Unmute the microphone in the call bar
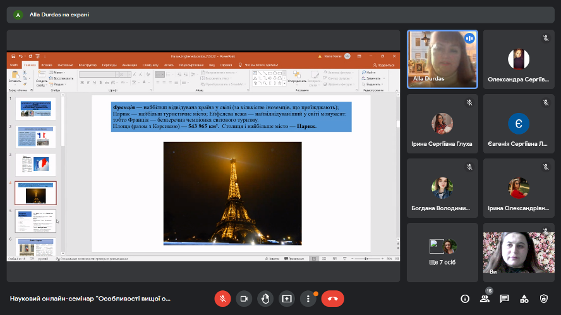Screen dimensions: 561x315 [x=222, y=299]
